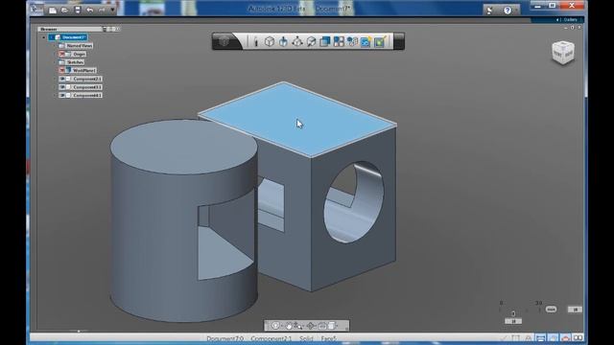Click the rightmost status bar double-window icon

click(578, 337)
